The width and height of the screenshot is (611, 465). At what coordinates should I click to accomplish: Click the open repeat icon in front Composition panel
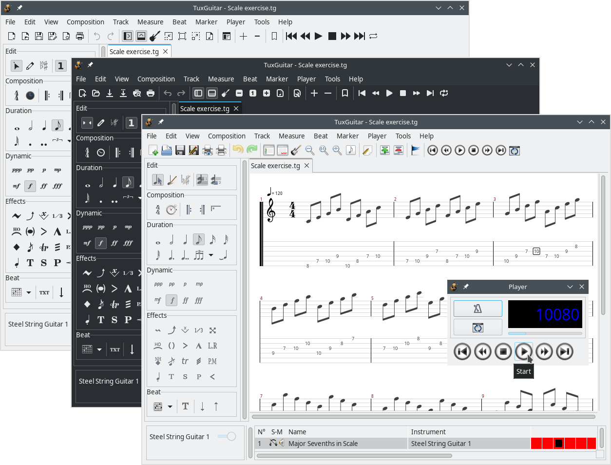pyautogui.click(x=189, y=210)
